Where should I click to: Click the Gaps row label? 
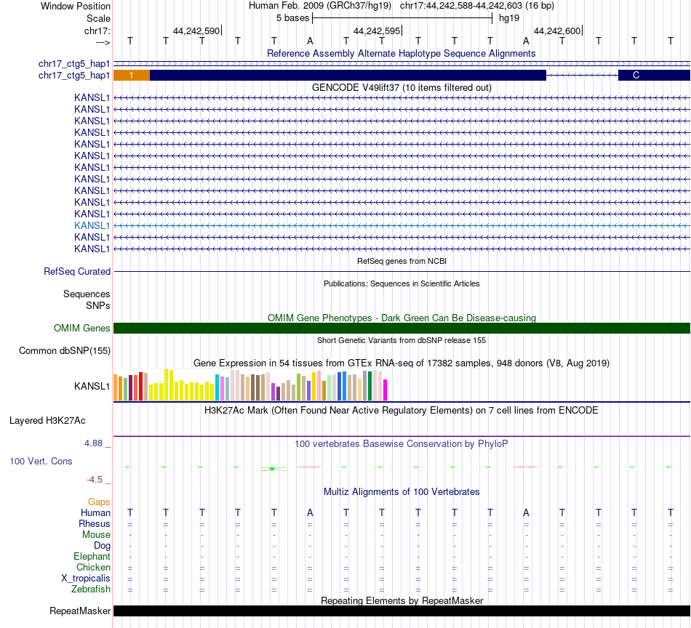[99, 502]
